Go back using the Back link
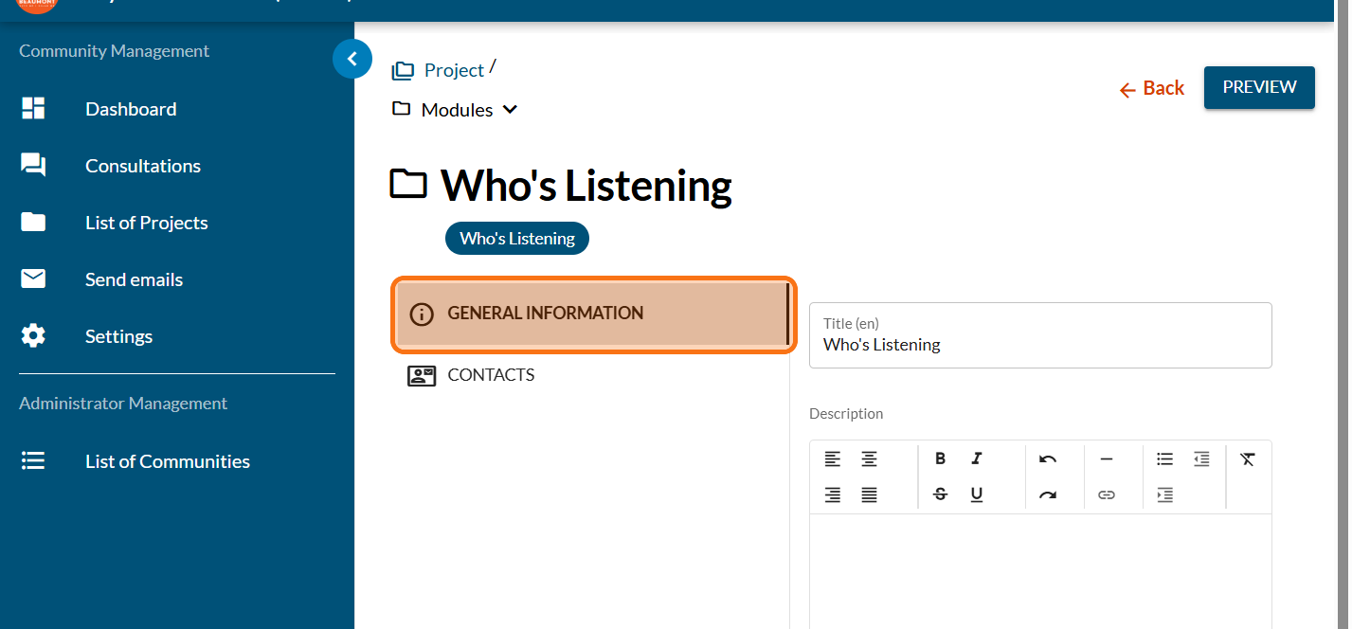 [x=1151, y=88]
